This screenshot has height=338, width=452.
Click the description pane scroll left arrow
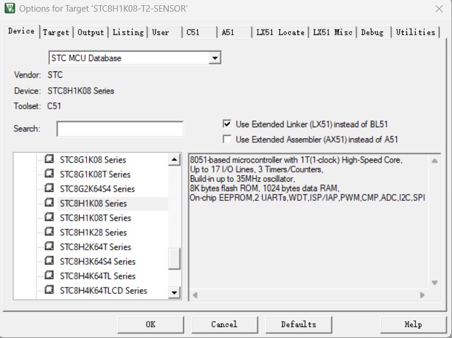tap(195, 295)
